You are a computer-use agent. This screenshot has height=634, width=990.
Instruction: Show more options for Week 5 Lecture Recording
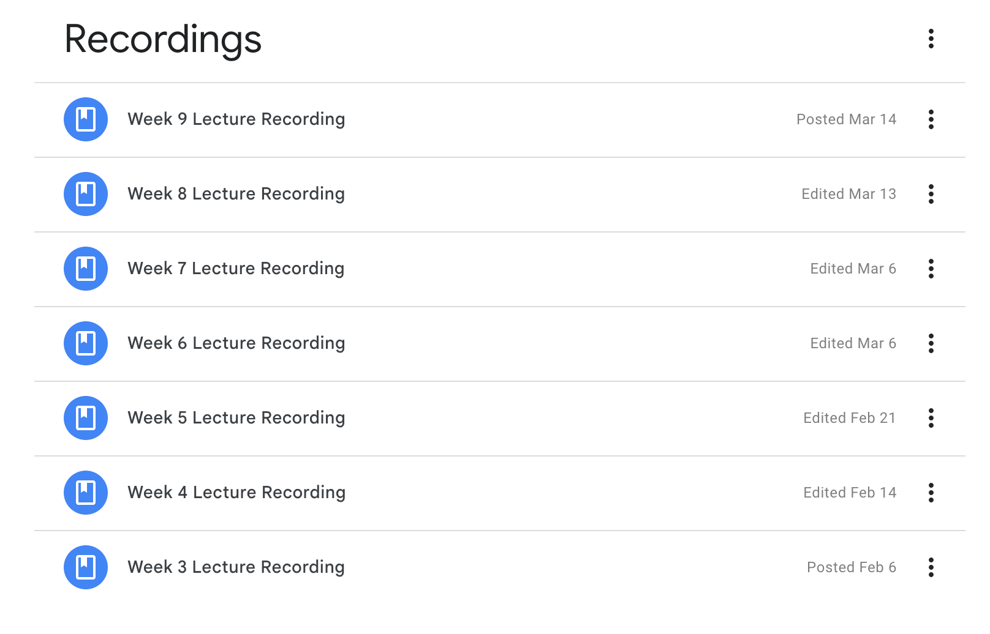tap(931, 418)
